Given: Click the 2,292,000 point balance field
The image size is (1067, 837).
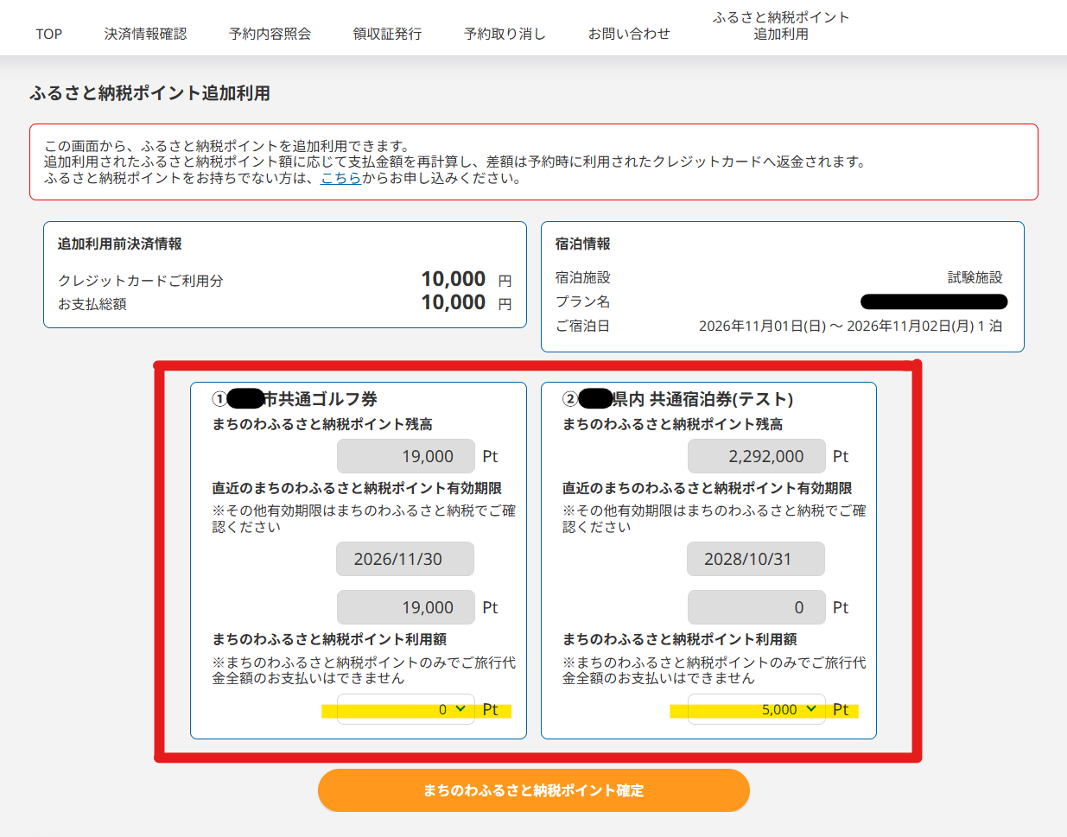Looking at the screenshot, I should point(757,456).
